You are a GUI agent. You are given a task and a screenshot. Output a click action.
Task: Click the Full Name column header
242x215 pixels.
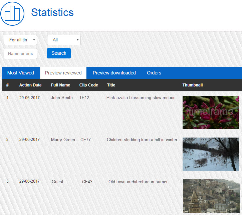pos(60,85)
